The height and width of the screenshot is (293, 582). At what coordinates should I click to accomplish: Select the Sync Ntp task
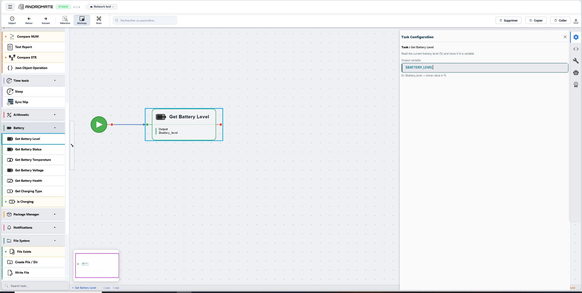tap(34, 102)
